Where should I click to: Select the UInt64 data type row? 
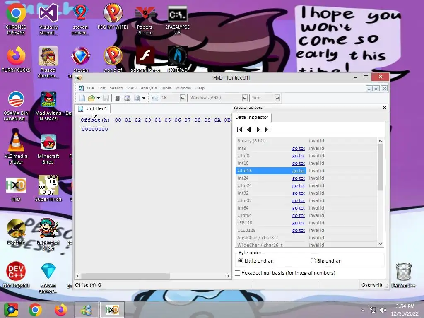coord(306,215)
